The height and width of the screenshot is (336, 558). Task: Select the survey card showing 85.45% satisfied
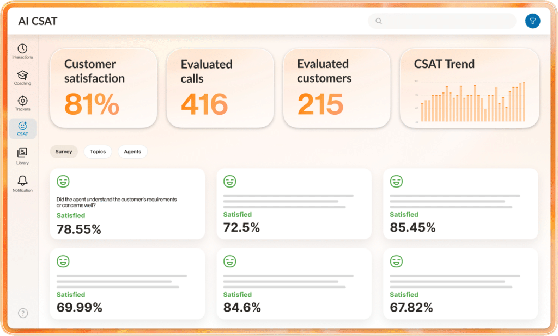460,204
